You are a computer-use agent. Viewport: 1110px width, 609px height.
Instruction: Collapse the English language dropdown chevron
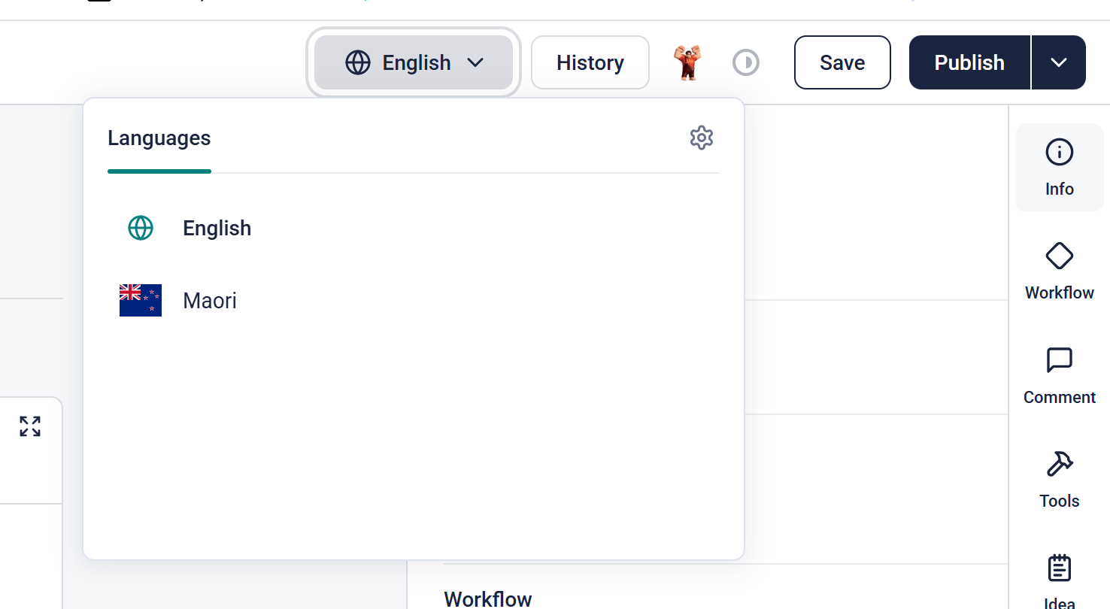pos(475,62)
